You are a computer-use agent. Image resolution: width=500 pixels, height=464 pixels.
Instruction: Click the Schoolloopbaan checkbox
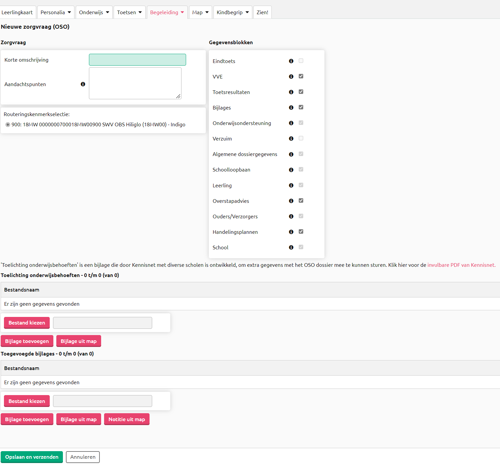[301, 170]
